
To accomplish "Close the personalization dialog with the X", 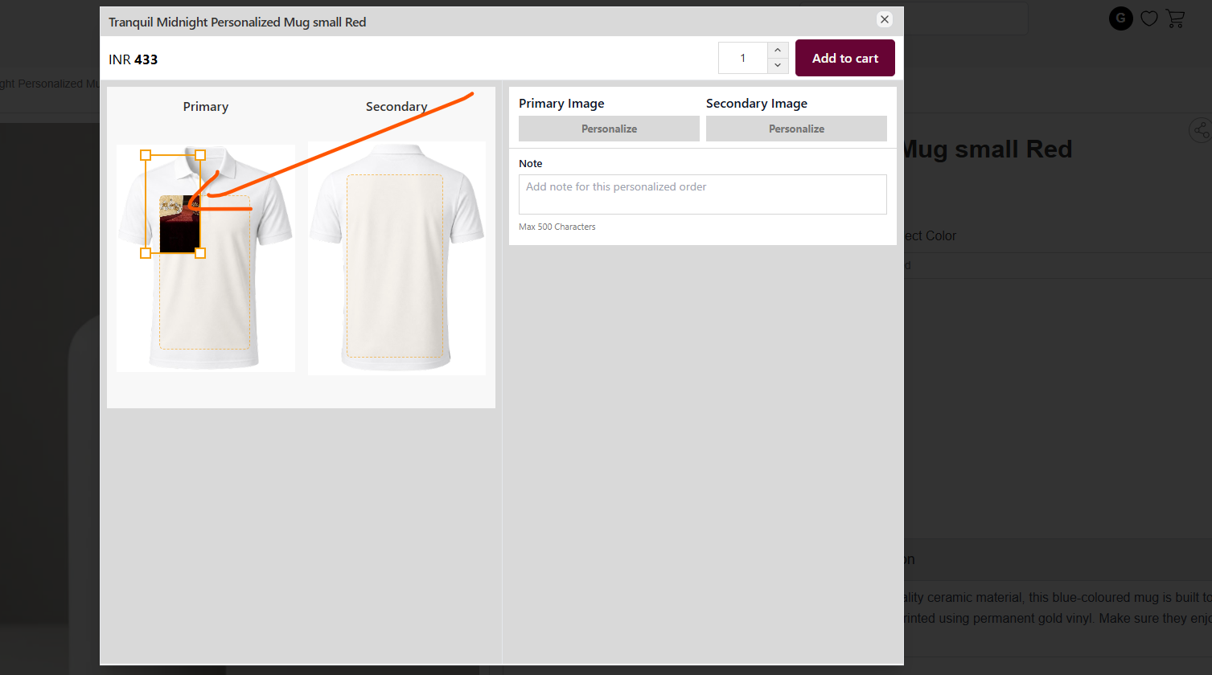I will tap(885, 19).
